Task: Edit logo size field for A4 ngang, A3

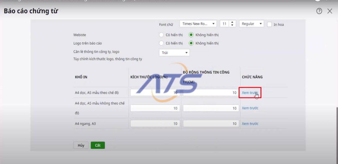Action: 155,124
